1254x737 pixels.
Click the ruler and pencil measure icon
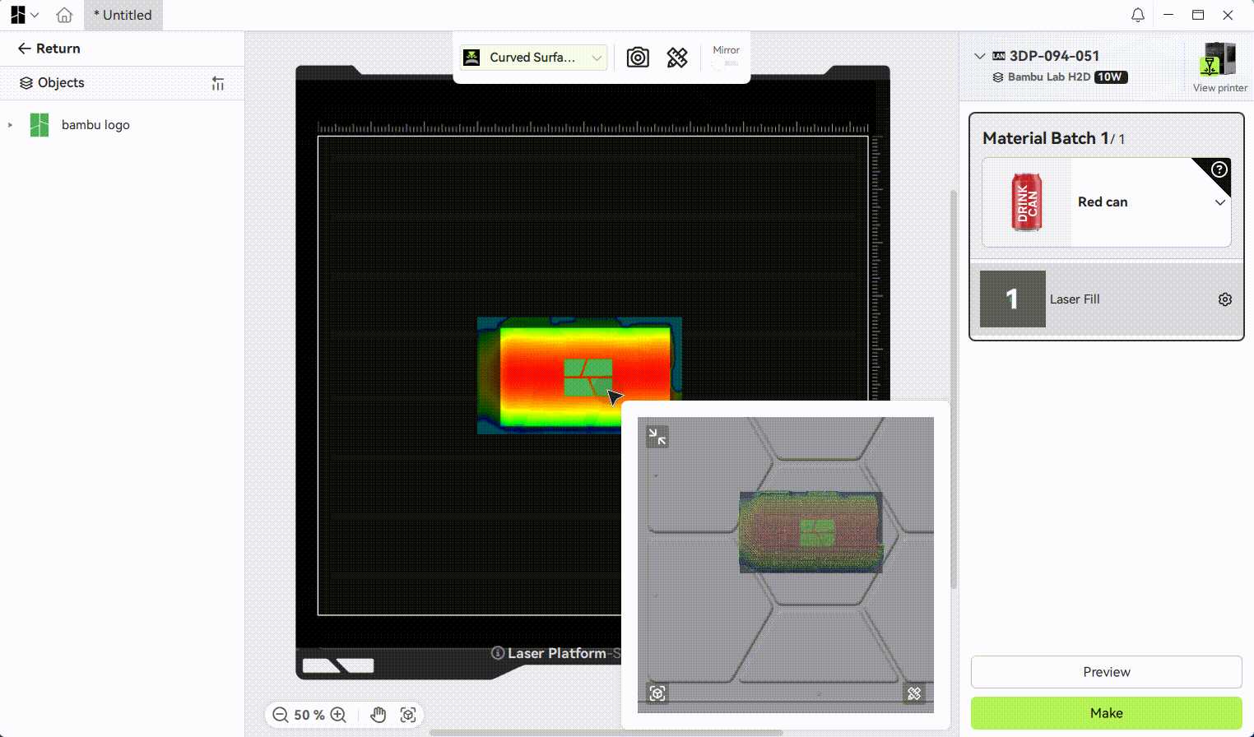pyautogui.click(x=677, y=58)
